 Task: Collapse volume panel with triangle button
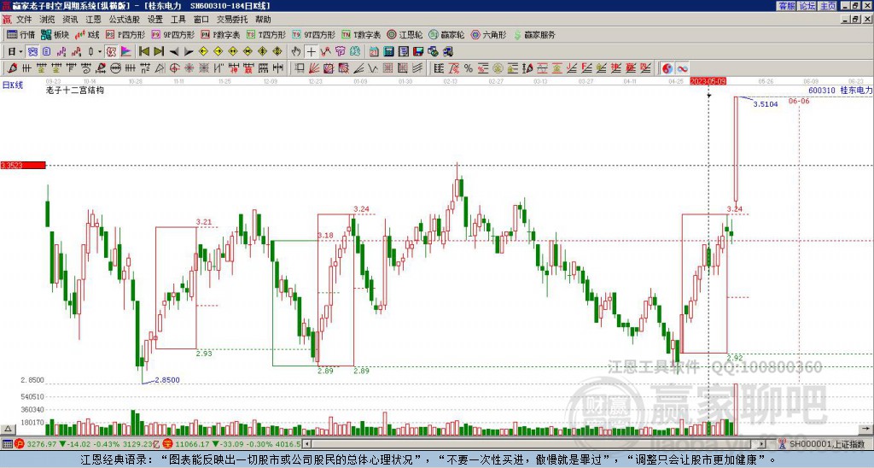click(x=7, y=429)
